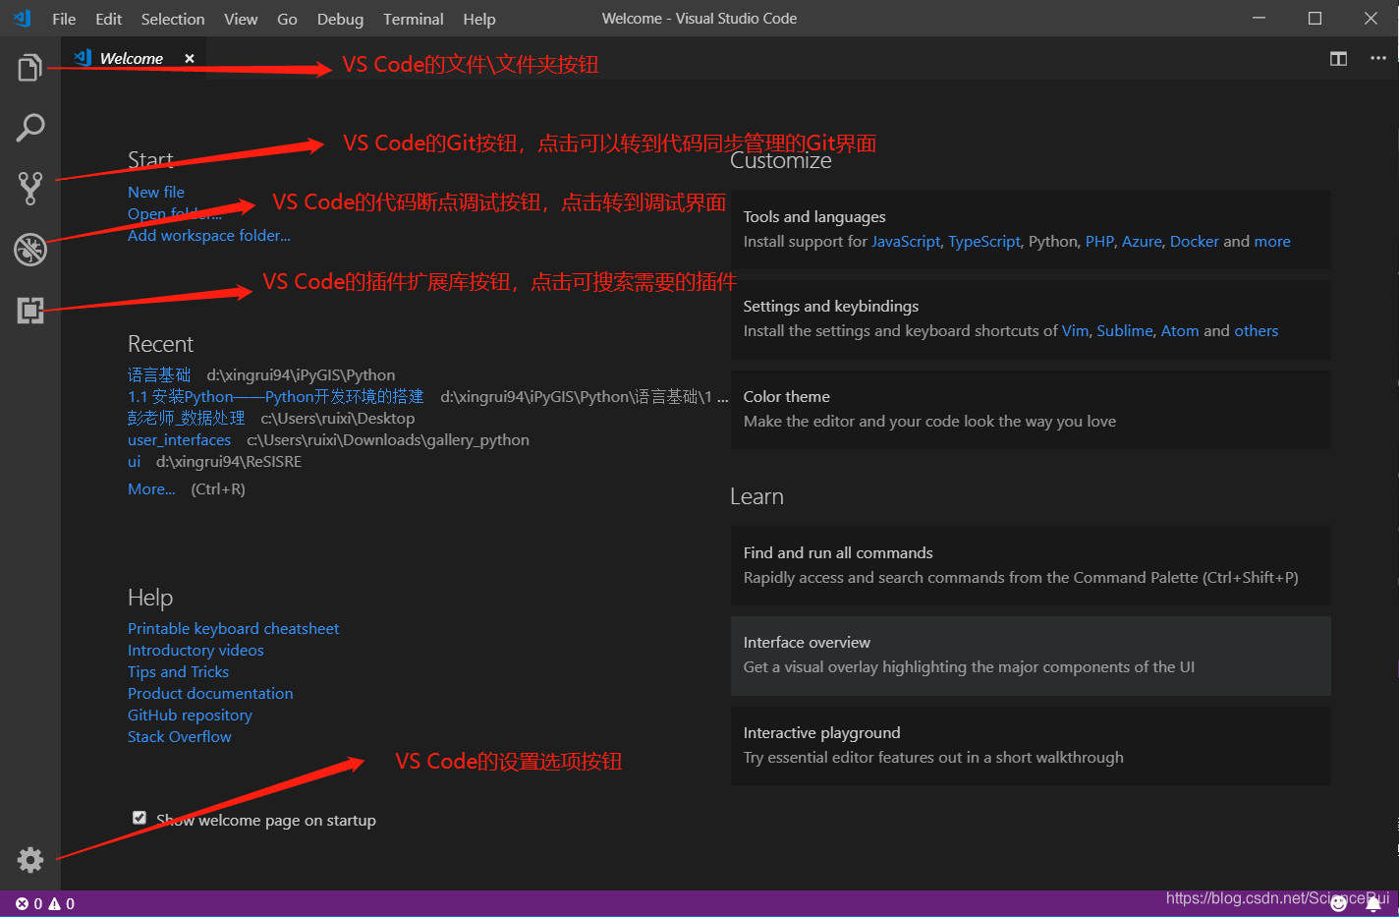The height and width of the screenshot is (917, 1399).
Task: Open recent 1.1 安装Python folder
Action: [275, 396]
